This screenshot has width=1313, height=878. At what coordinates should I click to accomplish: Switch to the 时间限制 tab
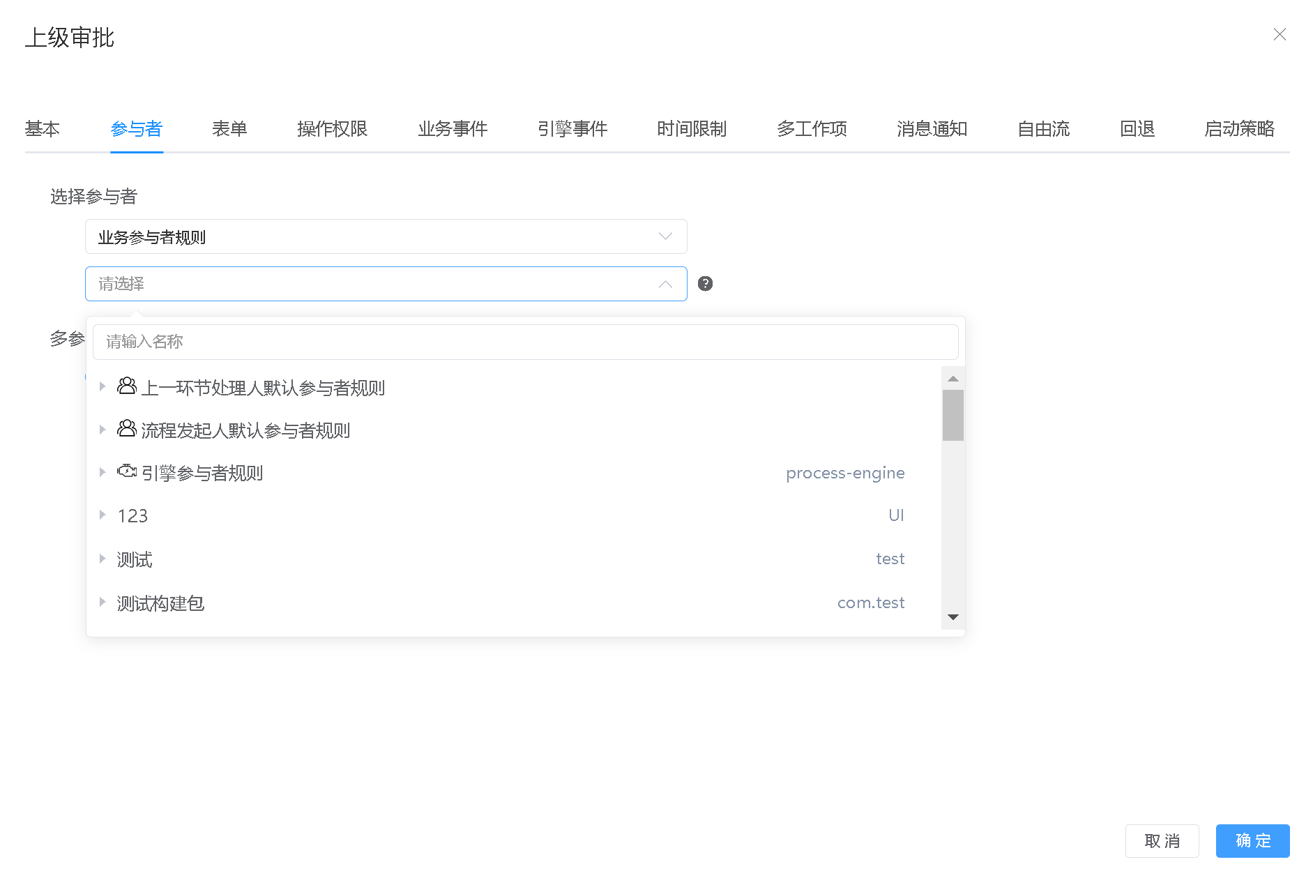point(691,128)
